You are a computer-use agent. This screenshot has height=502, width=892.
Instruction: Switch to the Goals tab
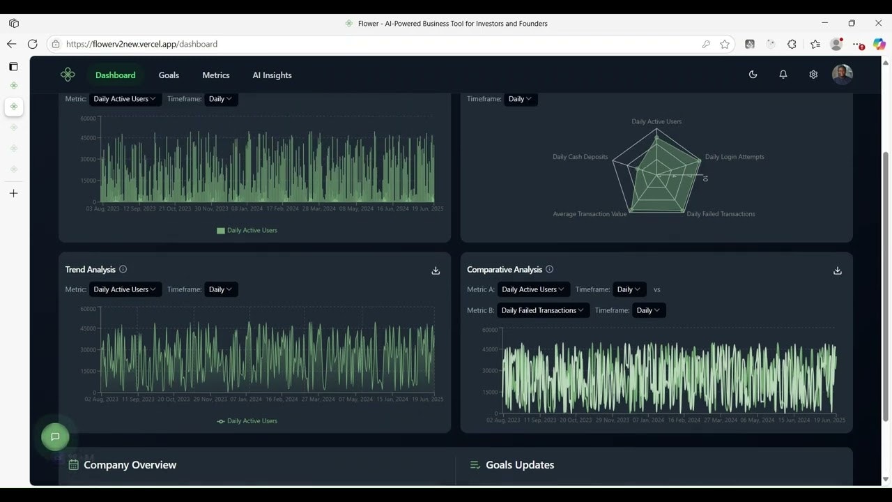click(169, 75)
